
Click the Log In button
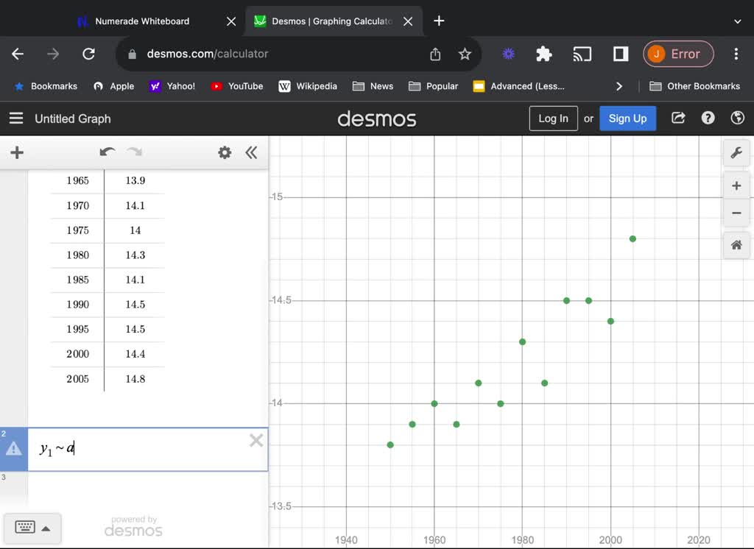click(x=553, y=118)
